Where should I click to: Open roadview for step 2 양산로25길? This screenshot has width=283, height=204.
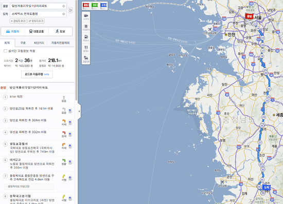(70, 111)
